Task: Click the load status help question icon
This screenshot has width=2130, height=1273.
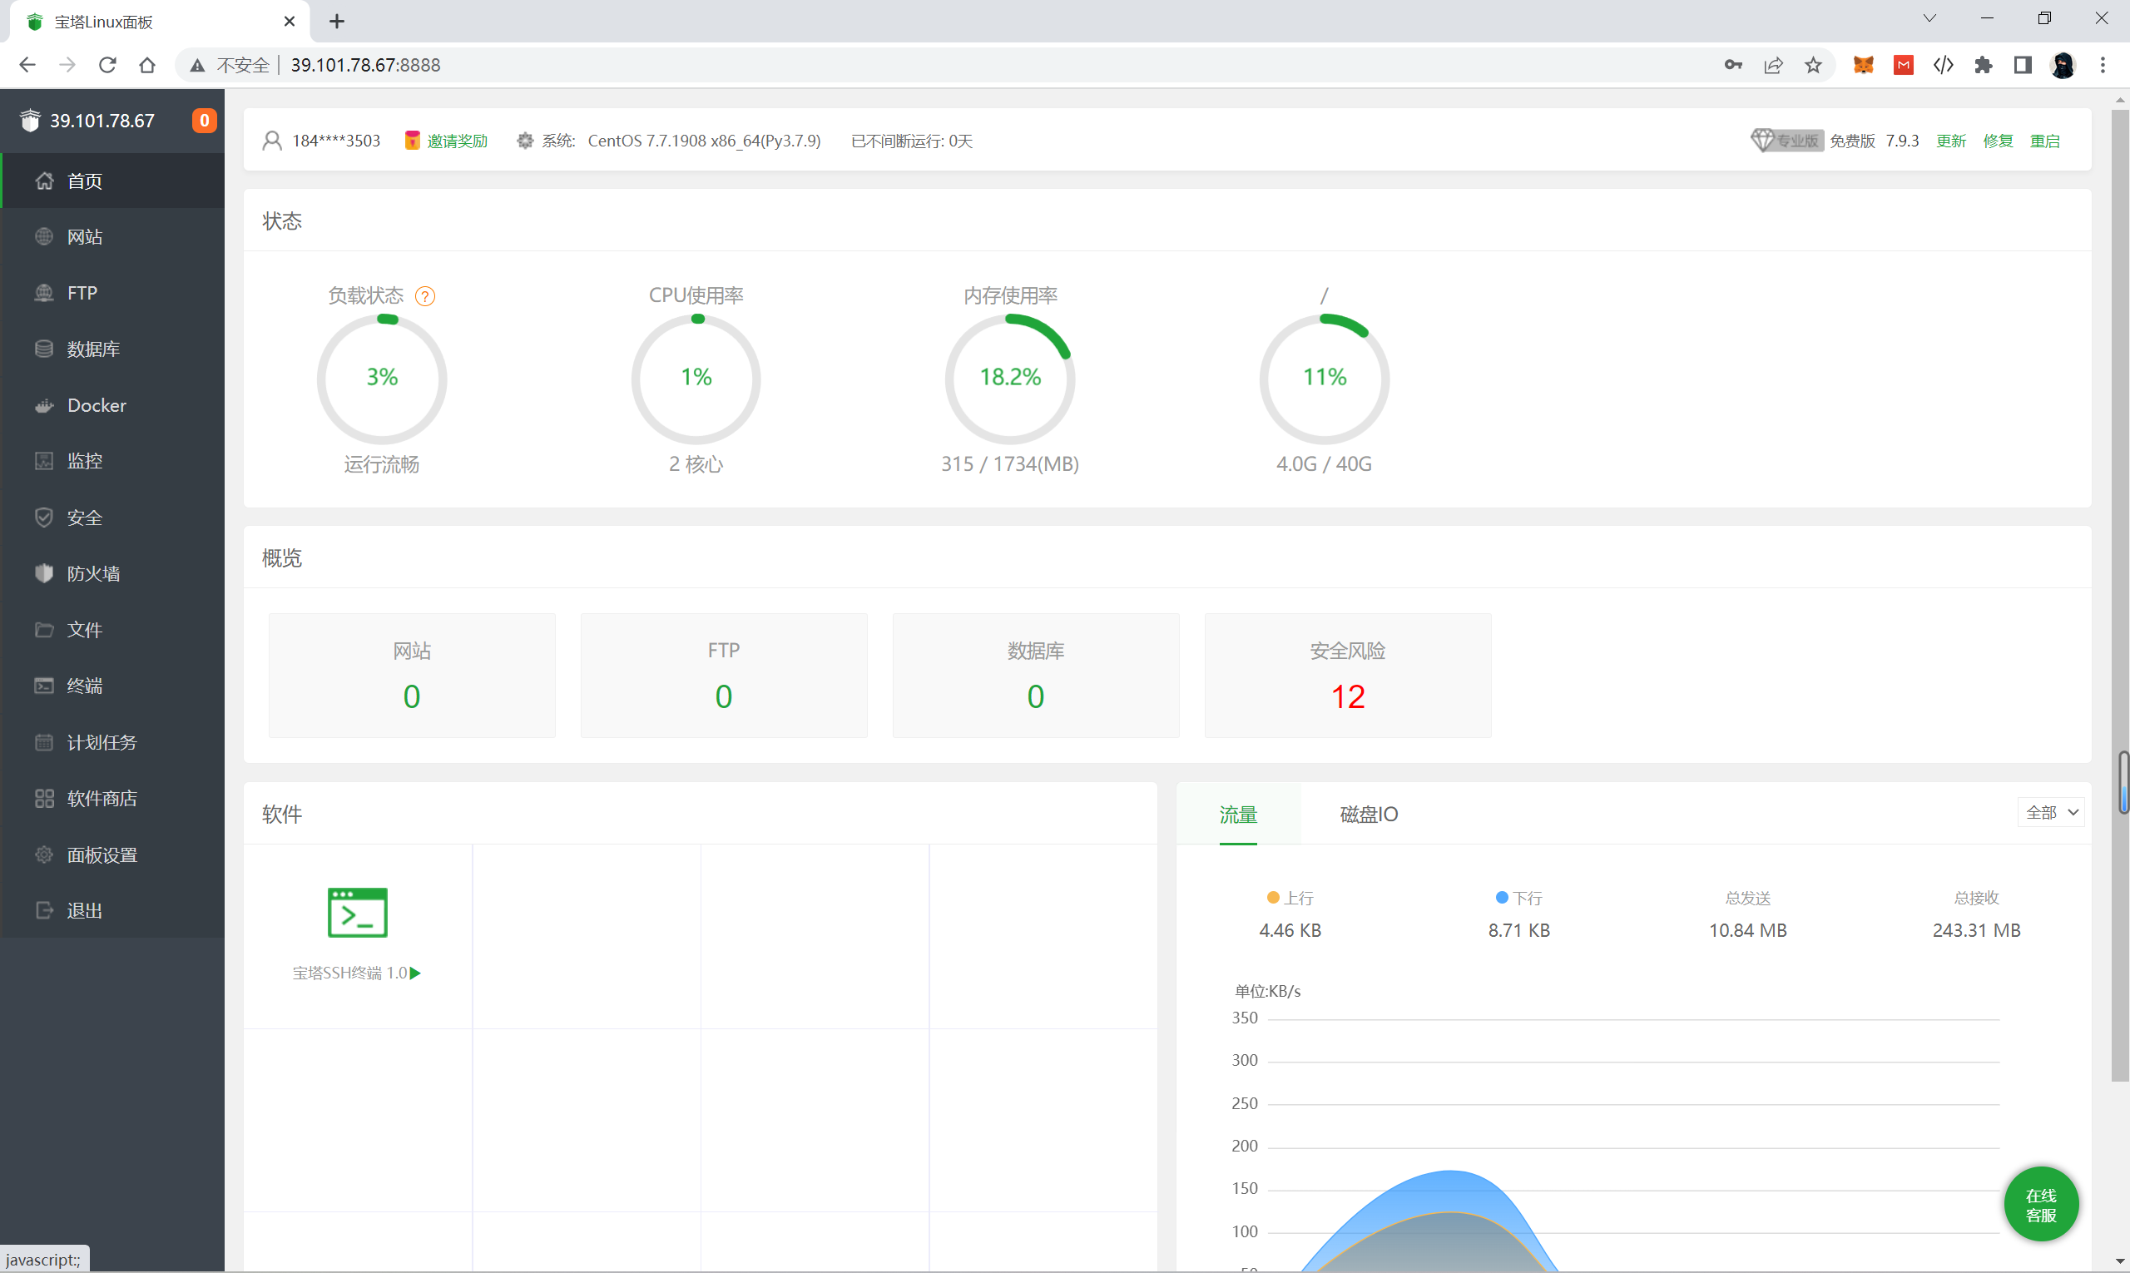Action: [424, 297]
